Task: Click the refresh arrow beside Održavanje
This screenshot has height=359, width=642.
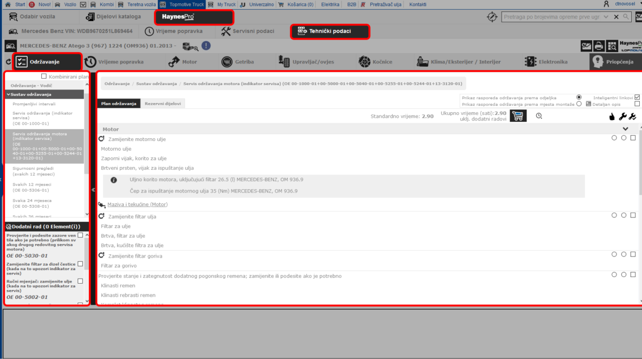Action: point(8,62)
